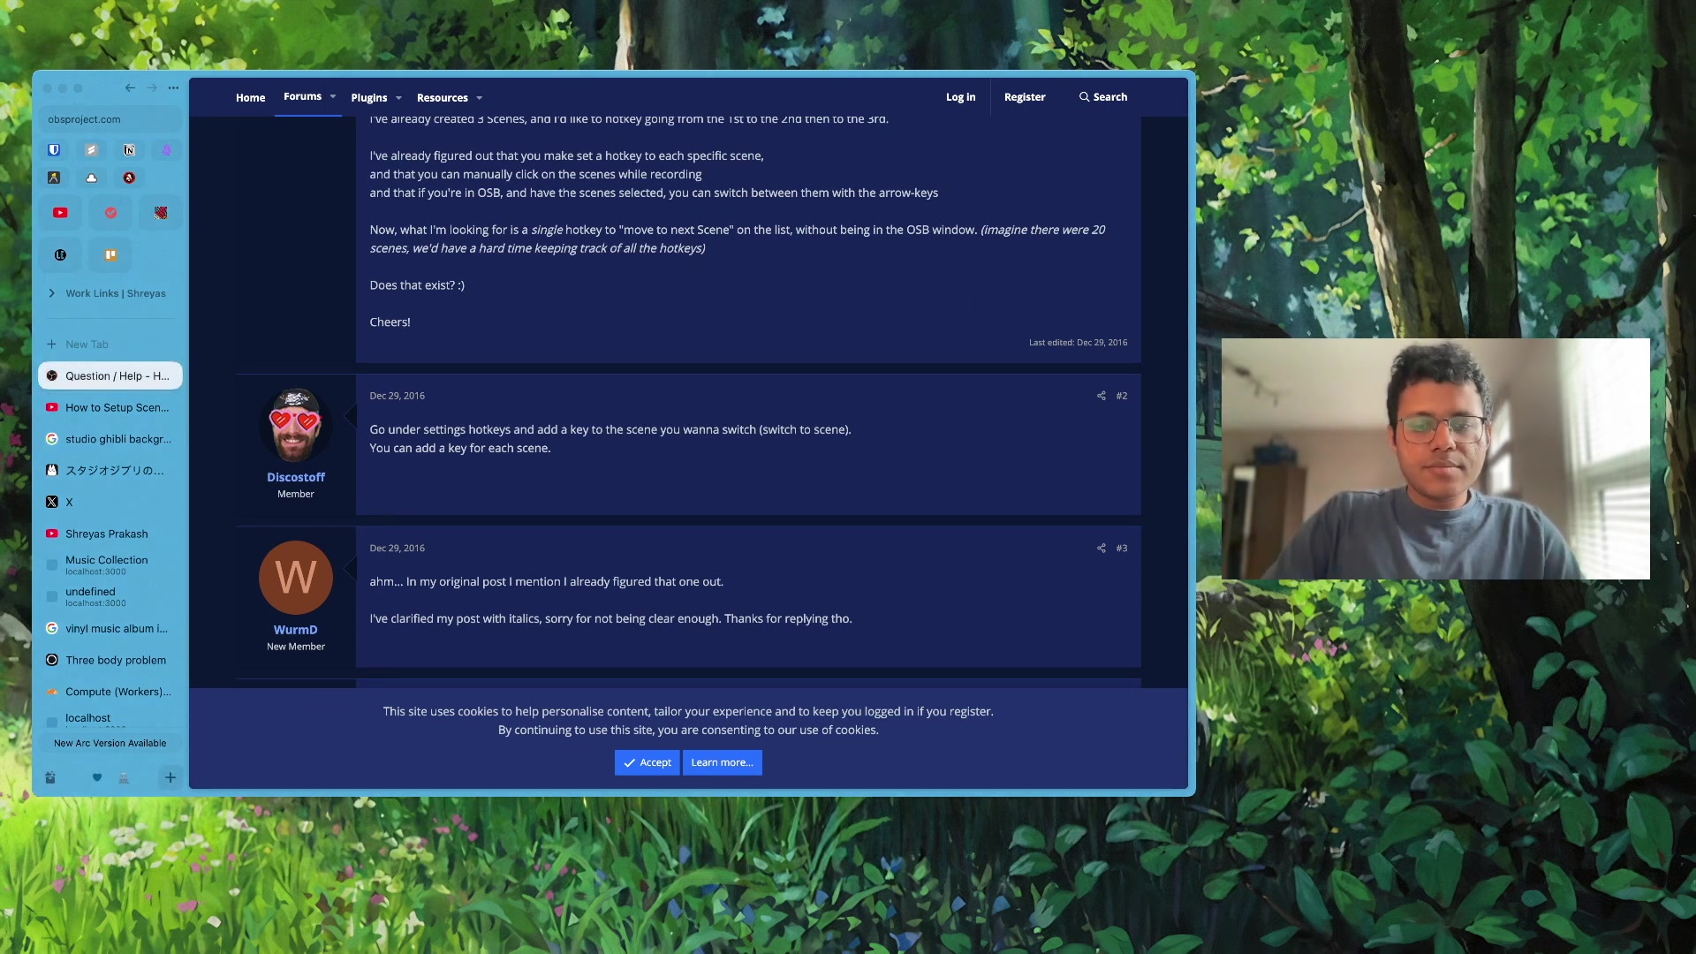Open the Plugins menu item
This screenshot has height=954, width=1696.
click(368, 98)
